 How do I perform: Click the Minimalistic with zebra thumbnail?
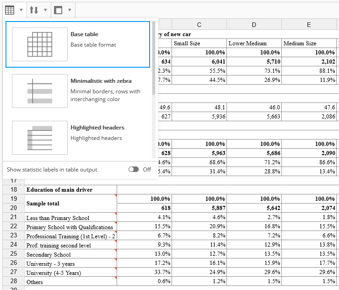pyautogui.click(x=40, y=91)
